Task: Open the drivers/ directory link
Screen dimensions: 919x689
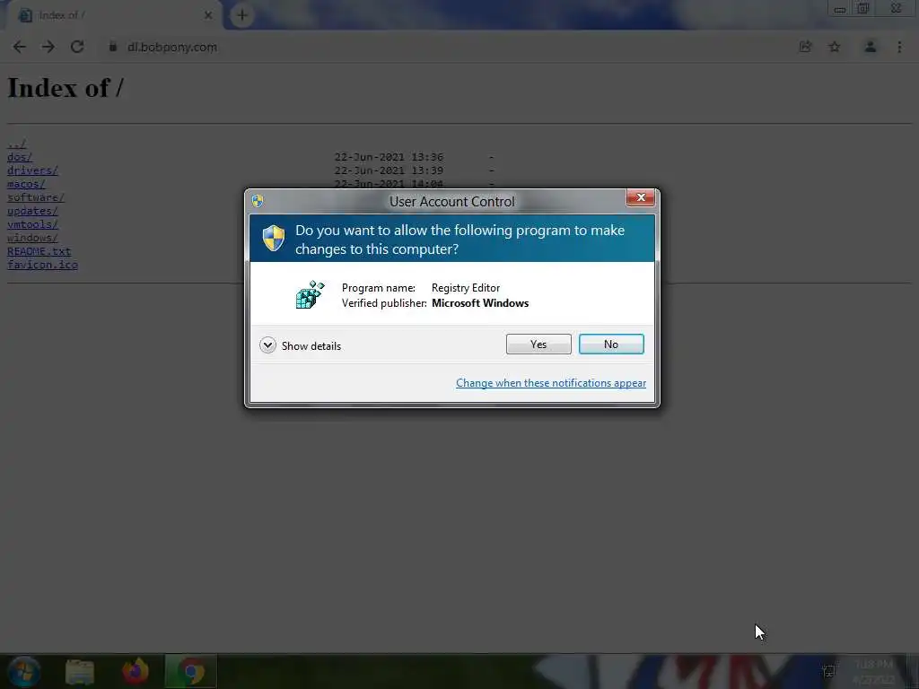Action: coord(32,170)
